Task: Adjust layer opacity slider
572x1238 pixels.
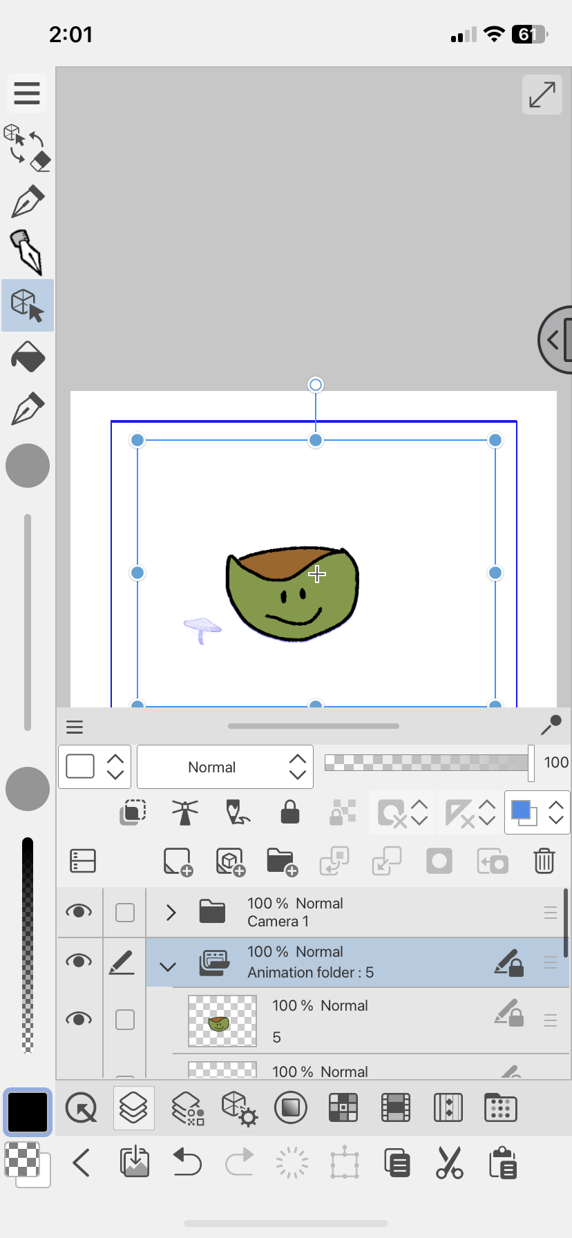Action: pos(428,763)
